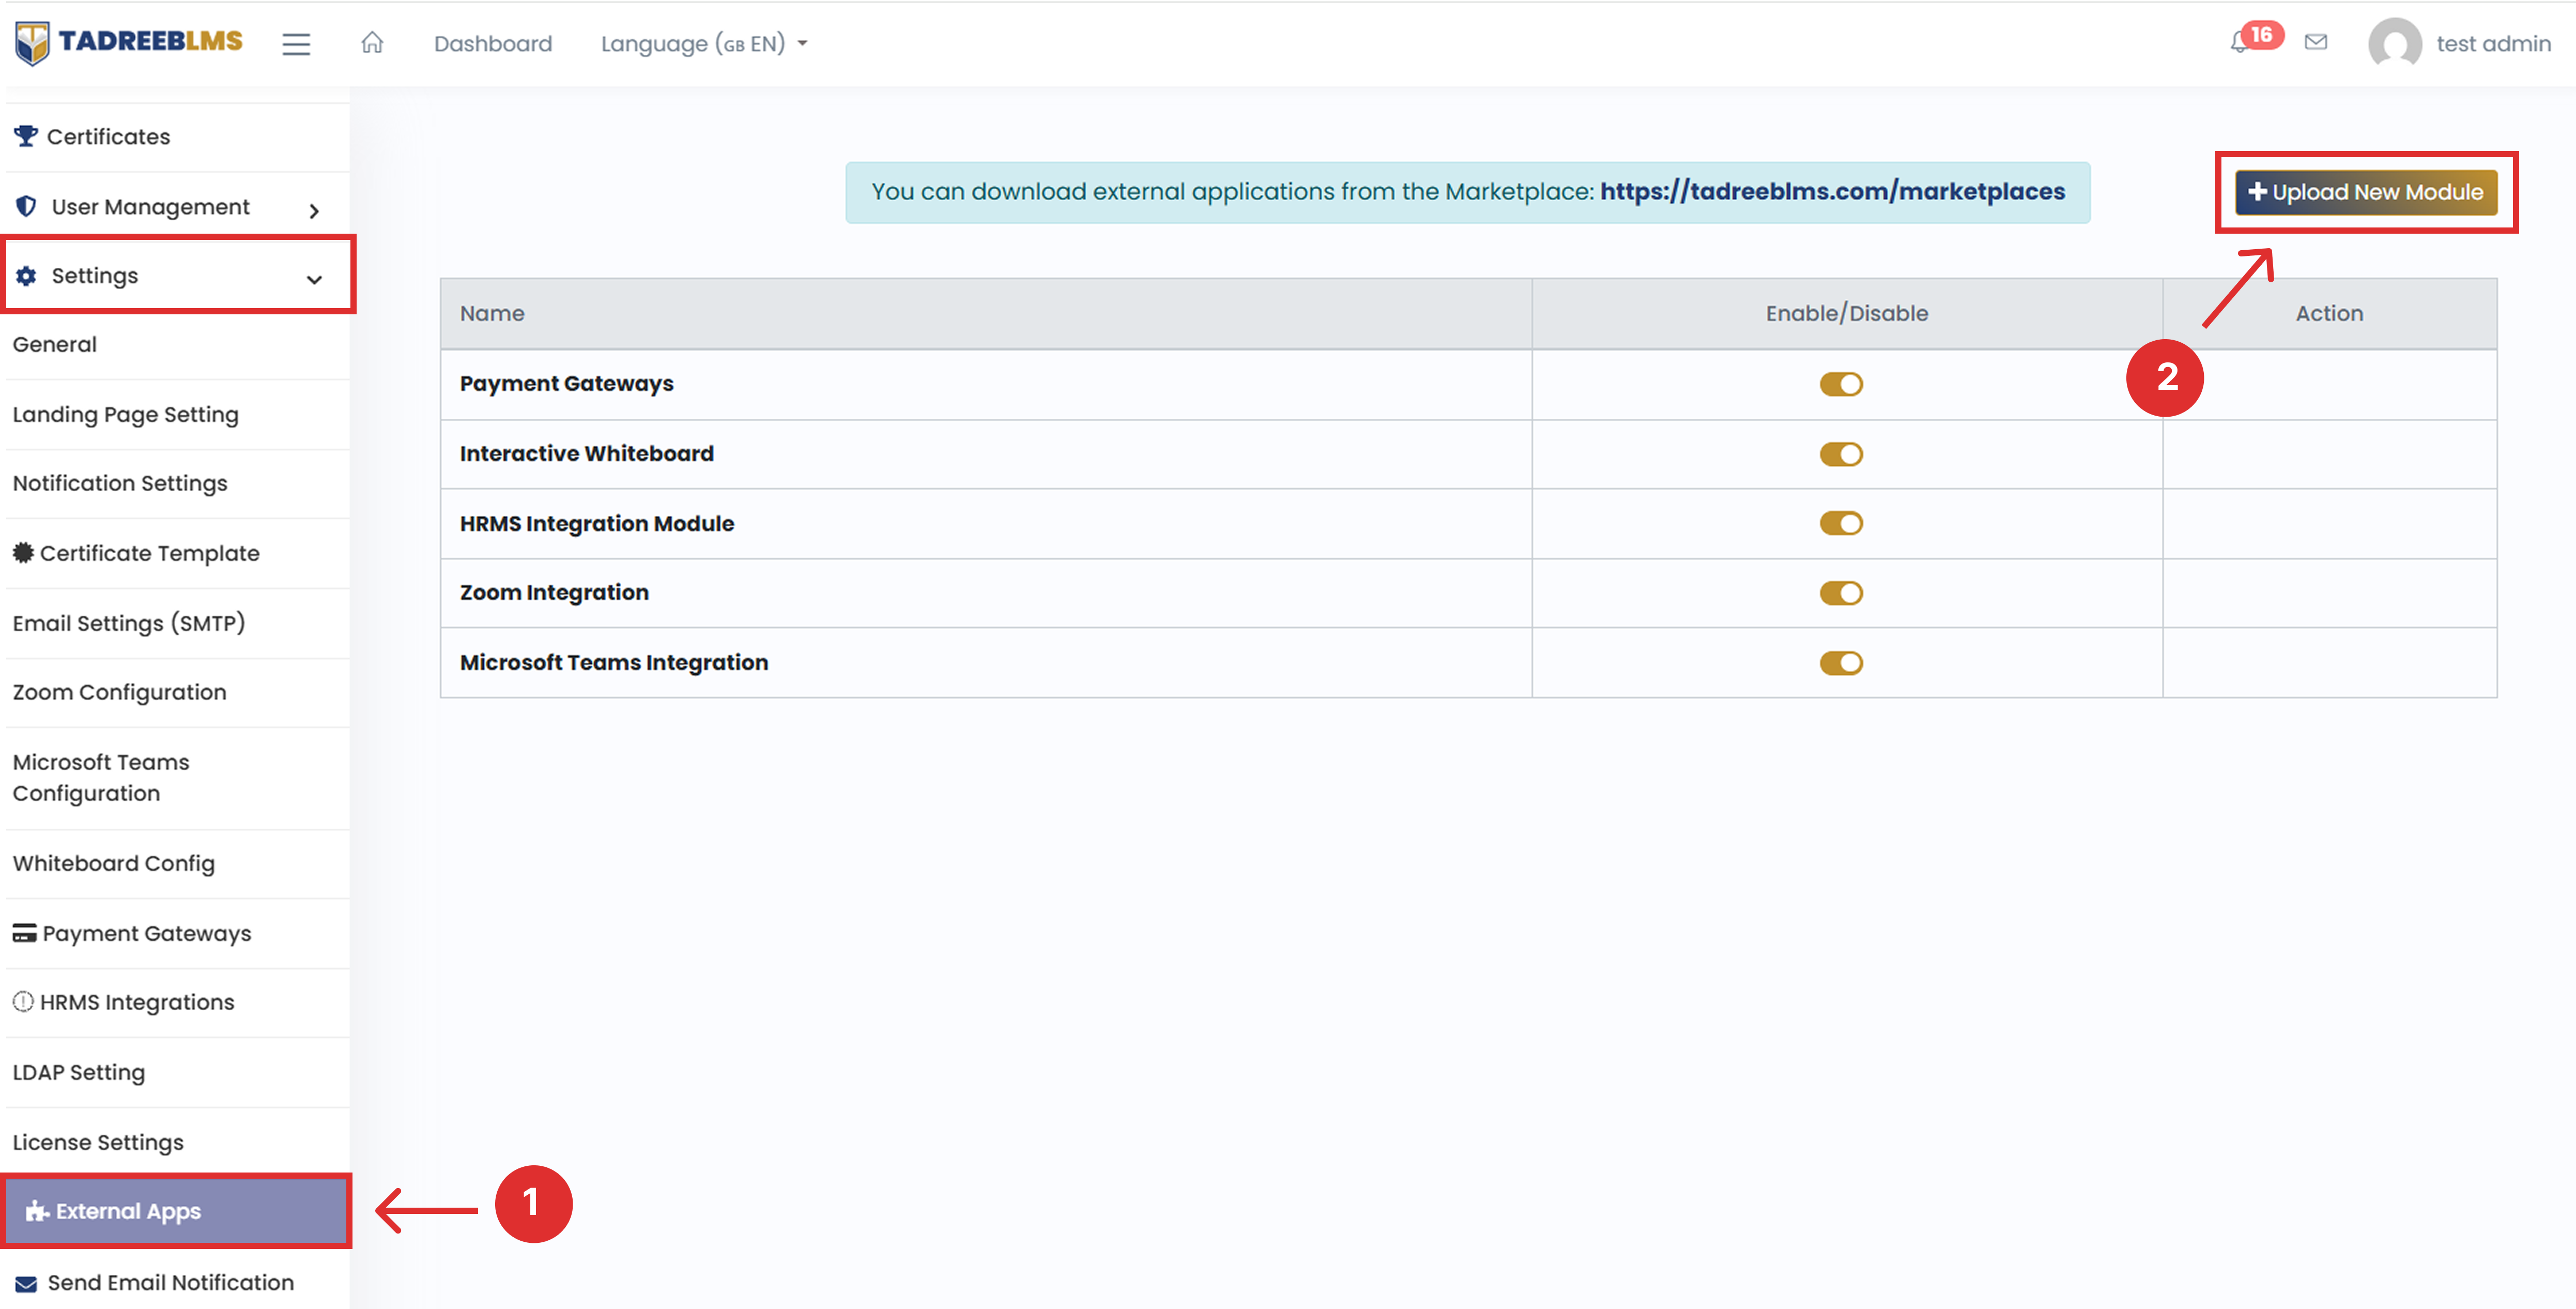Select HRMS Integration Module row name
Viewport: 2576px width, 1309px height.
[597, 523]
